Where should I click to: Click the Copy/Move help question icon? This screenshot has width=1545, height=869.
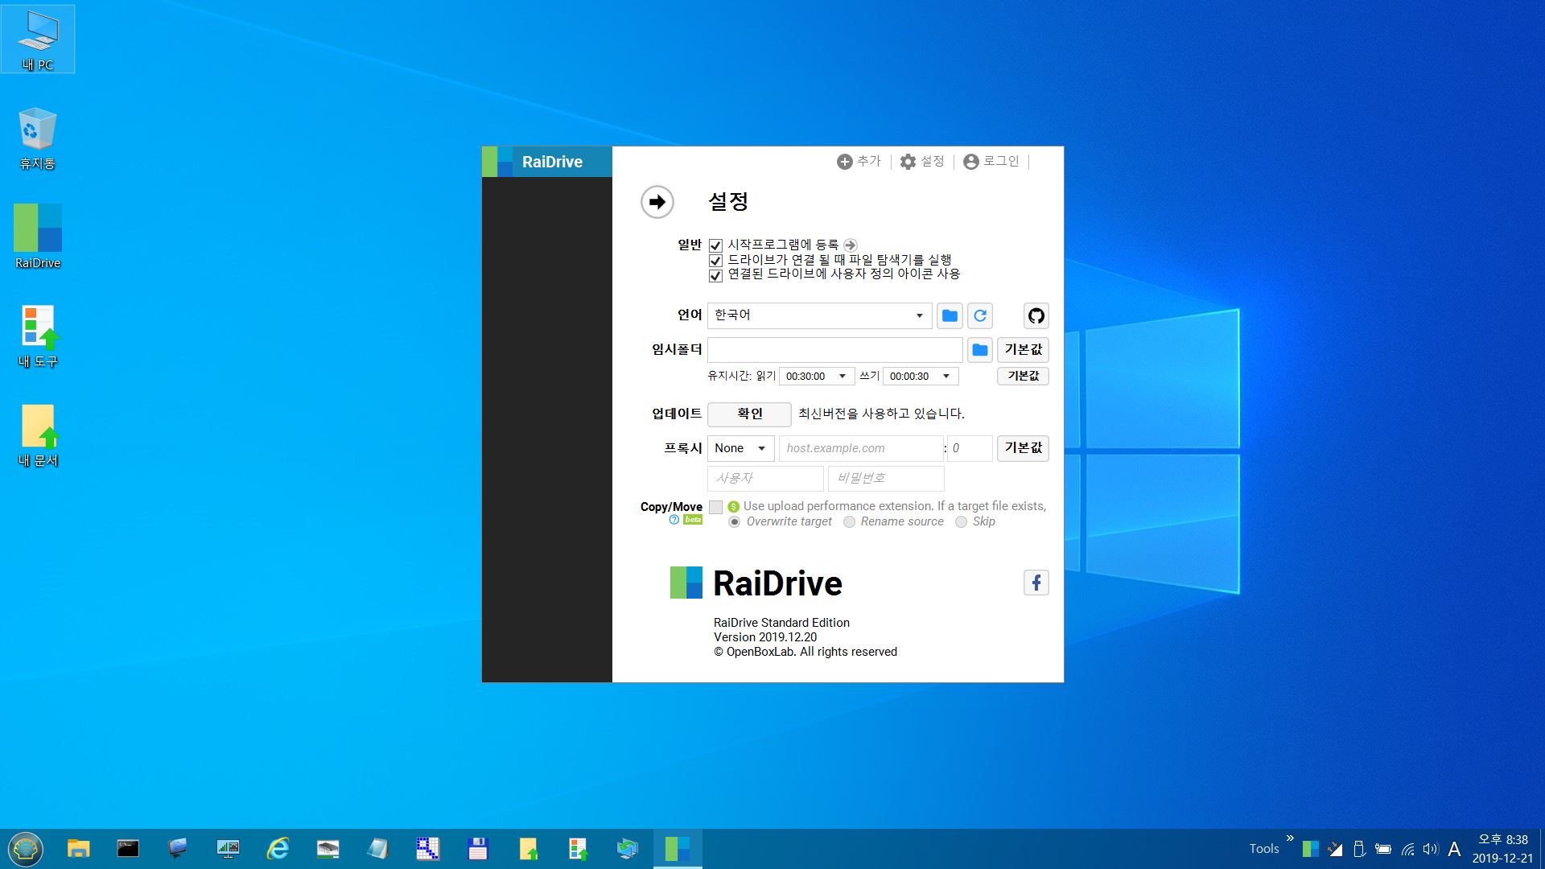pyautogui.click(x=674, y=520)
